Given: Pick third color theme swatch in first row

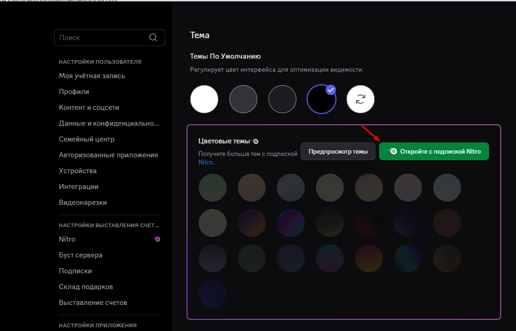Looking at the screenshot, I should pyautogui.click(x=291, y=188).
